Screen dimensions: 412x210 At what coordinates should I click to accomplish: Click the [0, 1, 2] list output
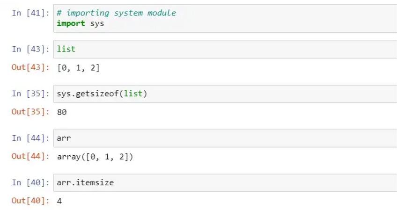pyautogui.click(x=78, y=68)
